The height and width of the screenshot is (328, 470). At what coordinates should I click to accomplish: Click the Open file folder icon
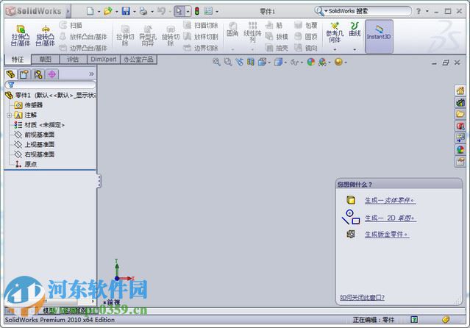[x=107, y=11]
